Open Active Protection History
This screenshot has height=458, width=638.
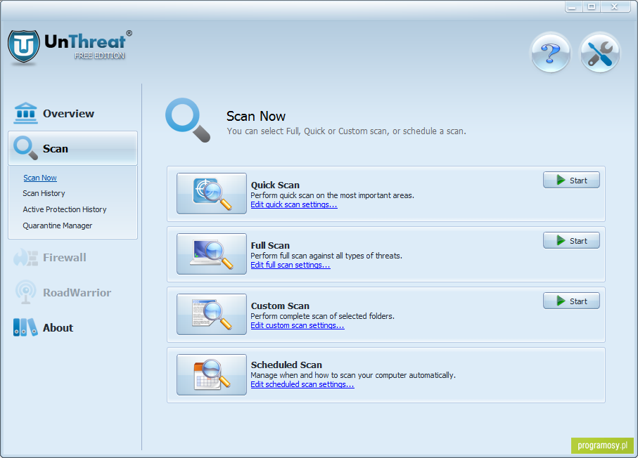65,210
